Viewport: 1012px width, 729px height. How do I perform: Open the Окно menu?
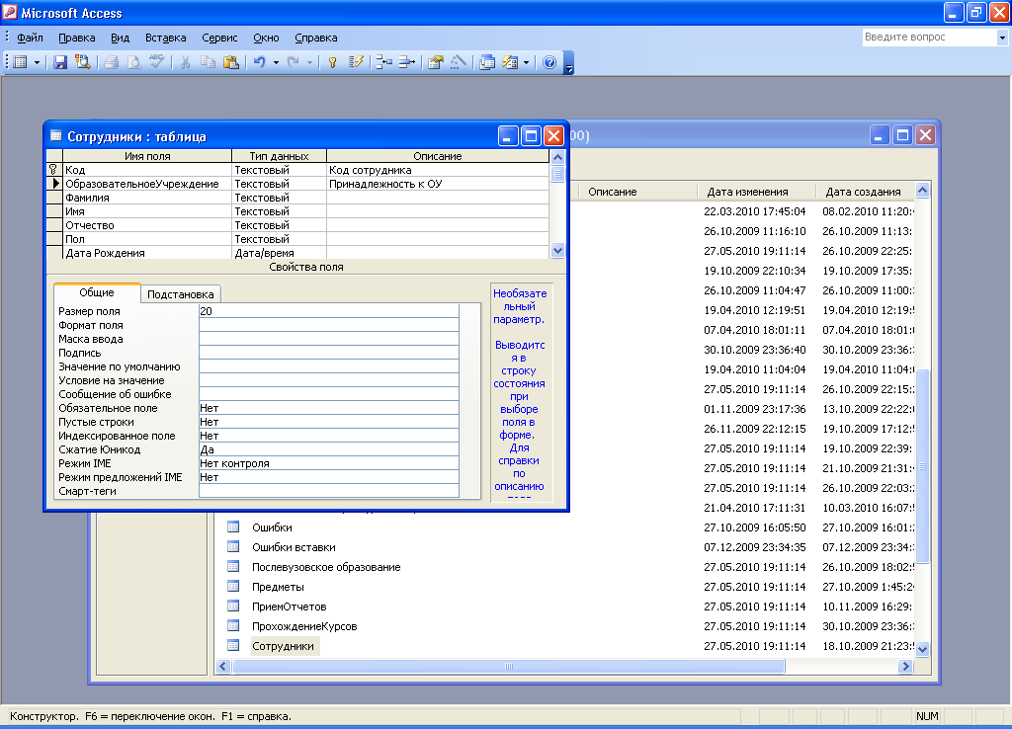pyautogui.click(x=266, y=38)
